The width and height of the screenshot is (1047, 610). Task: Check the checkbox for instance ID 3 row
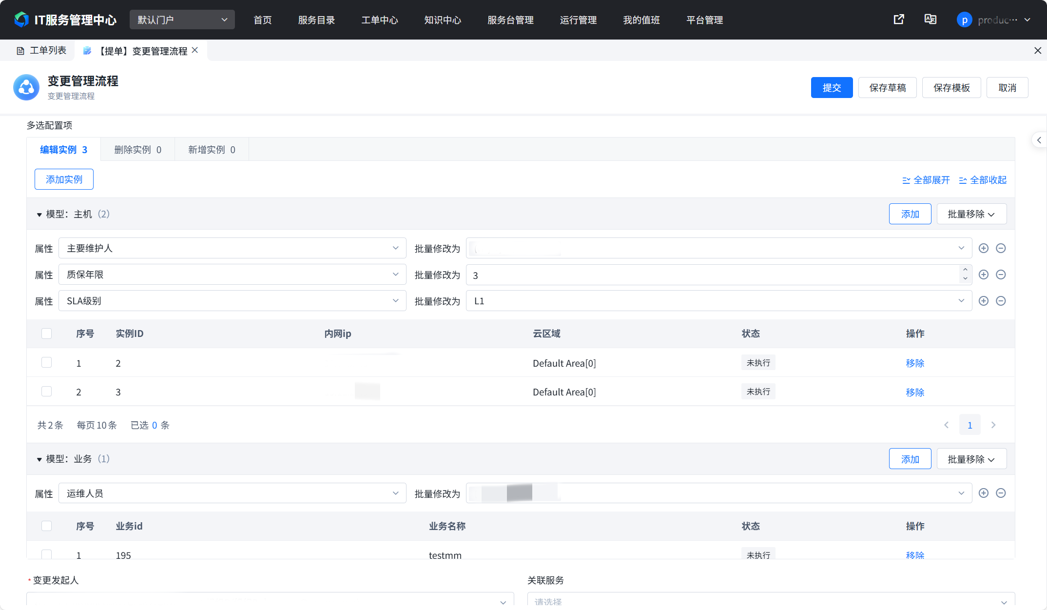47,392
